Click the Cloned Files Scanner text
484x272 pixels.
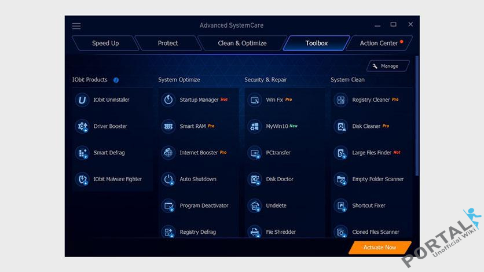tap(376, 232)
